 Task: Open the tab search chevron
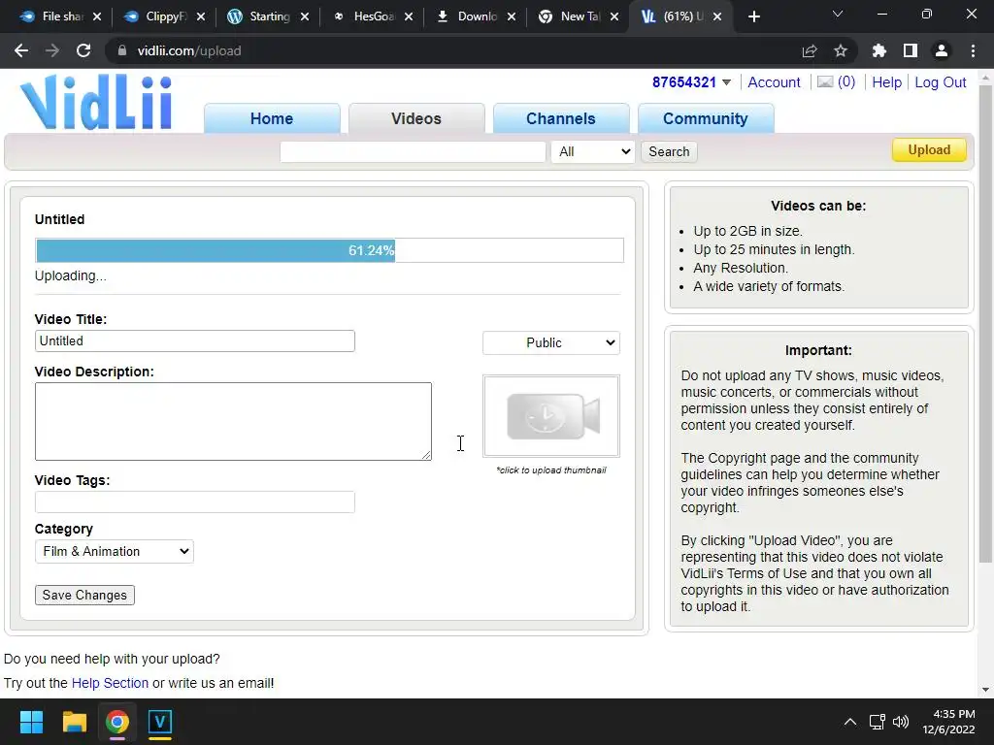pos(838,14)
